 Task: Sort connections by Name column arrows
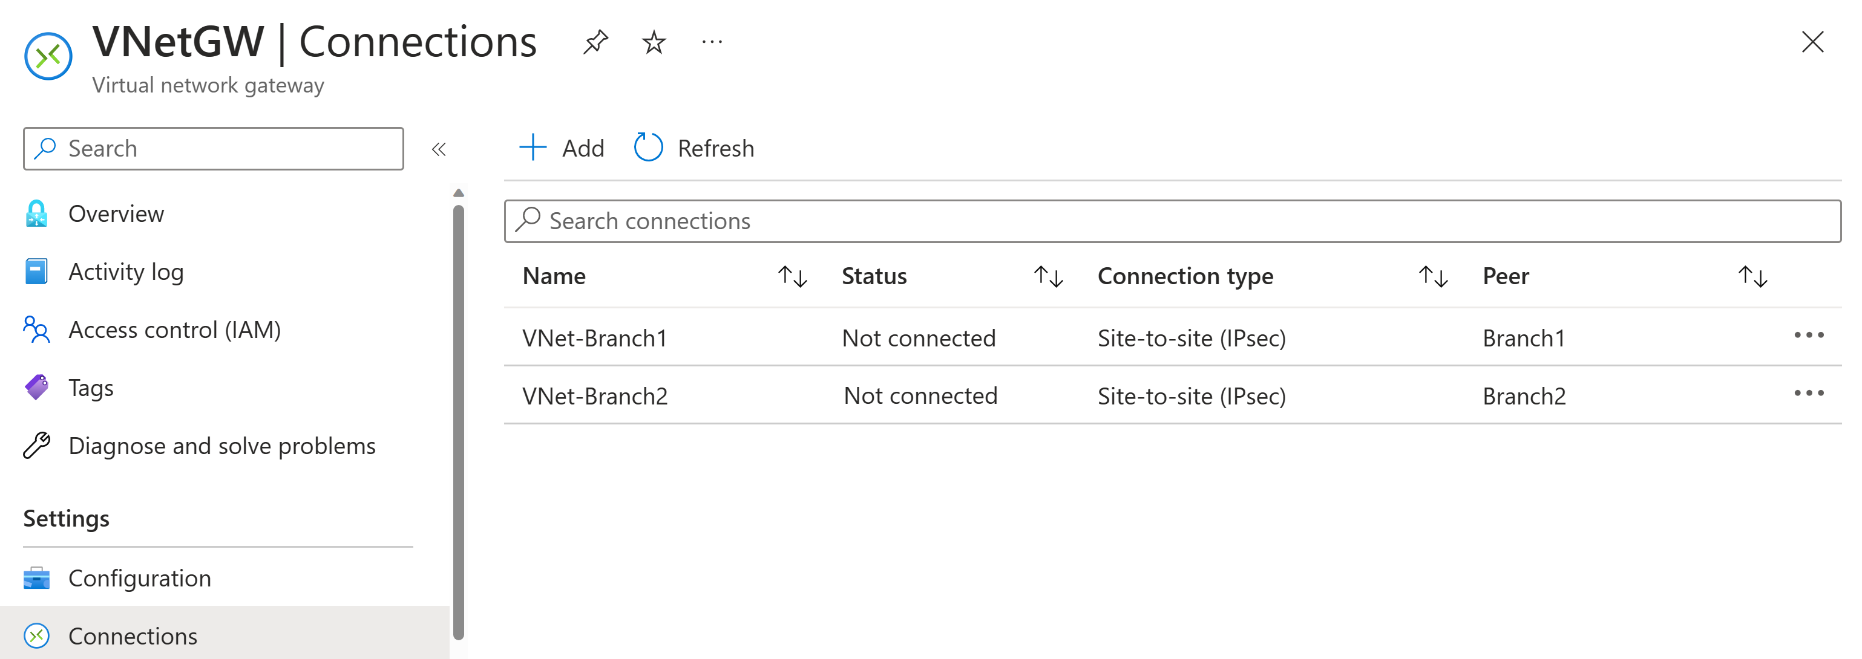pos(792,276)
